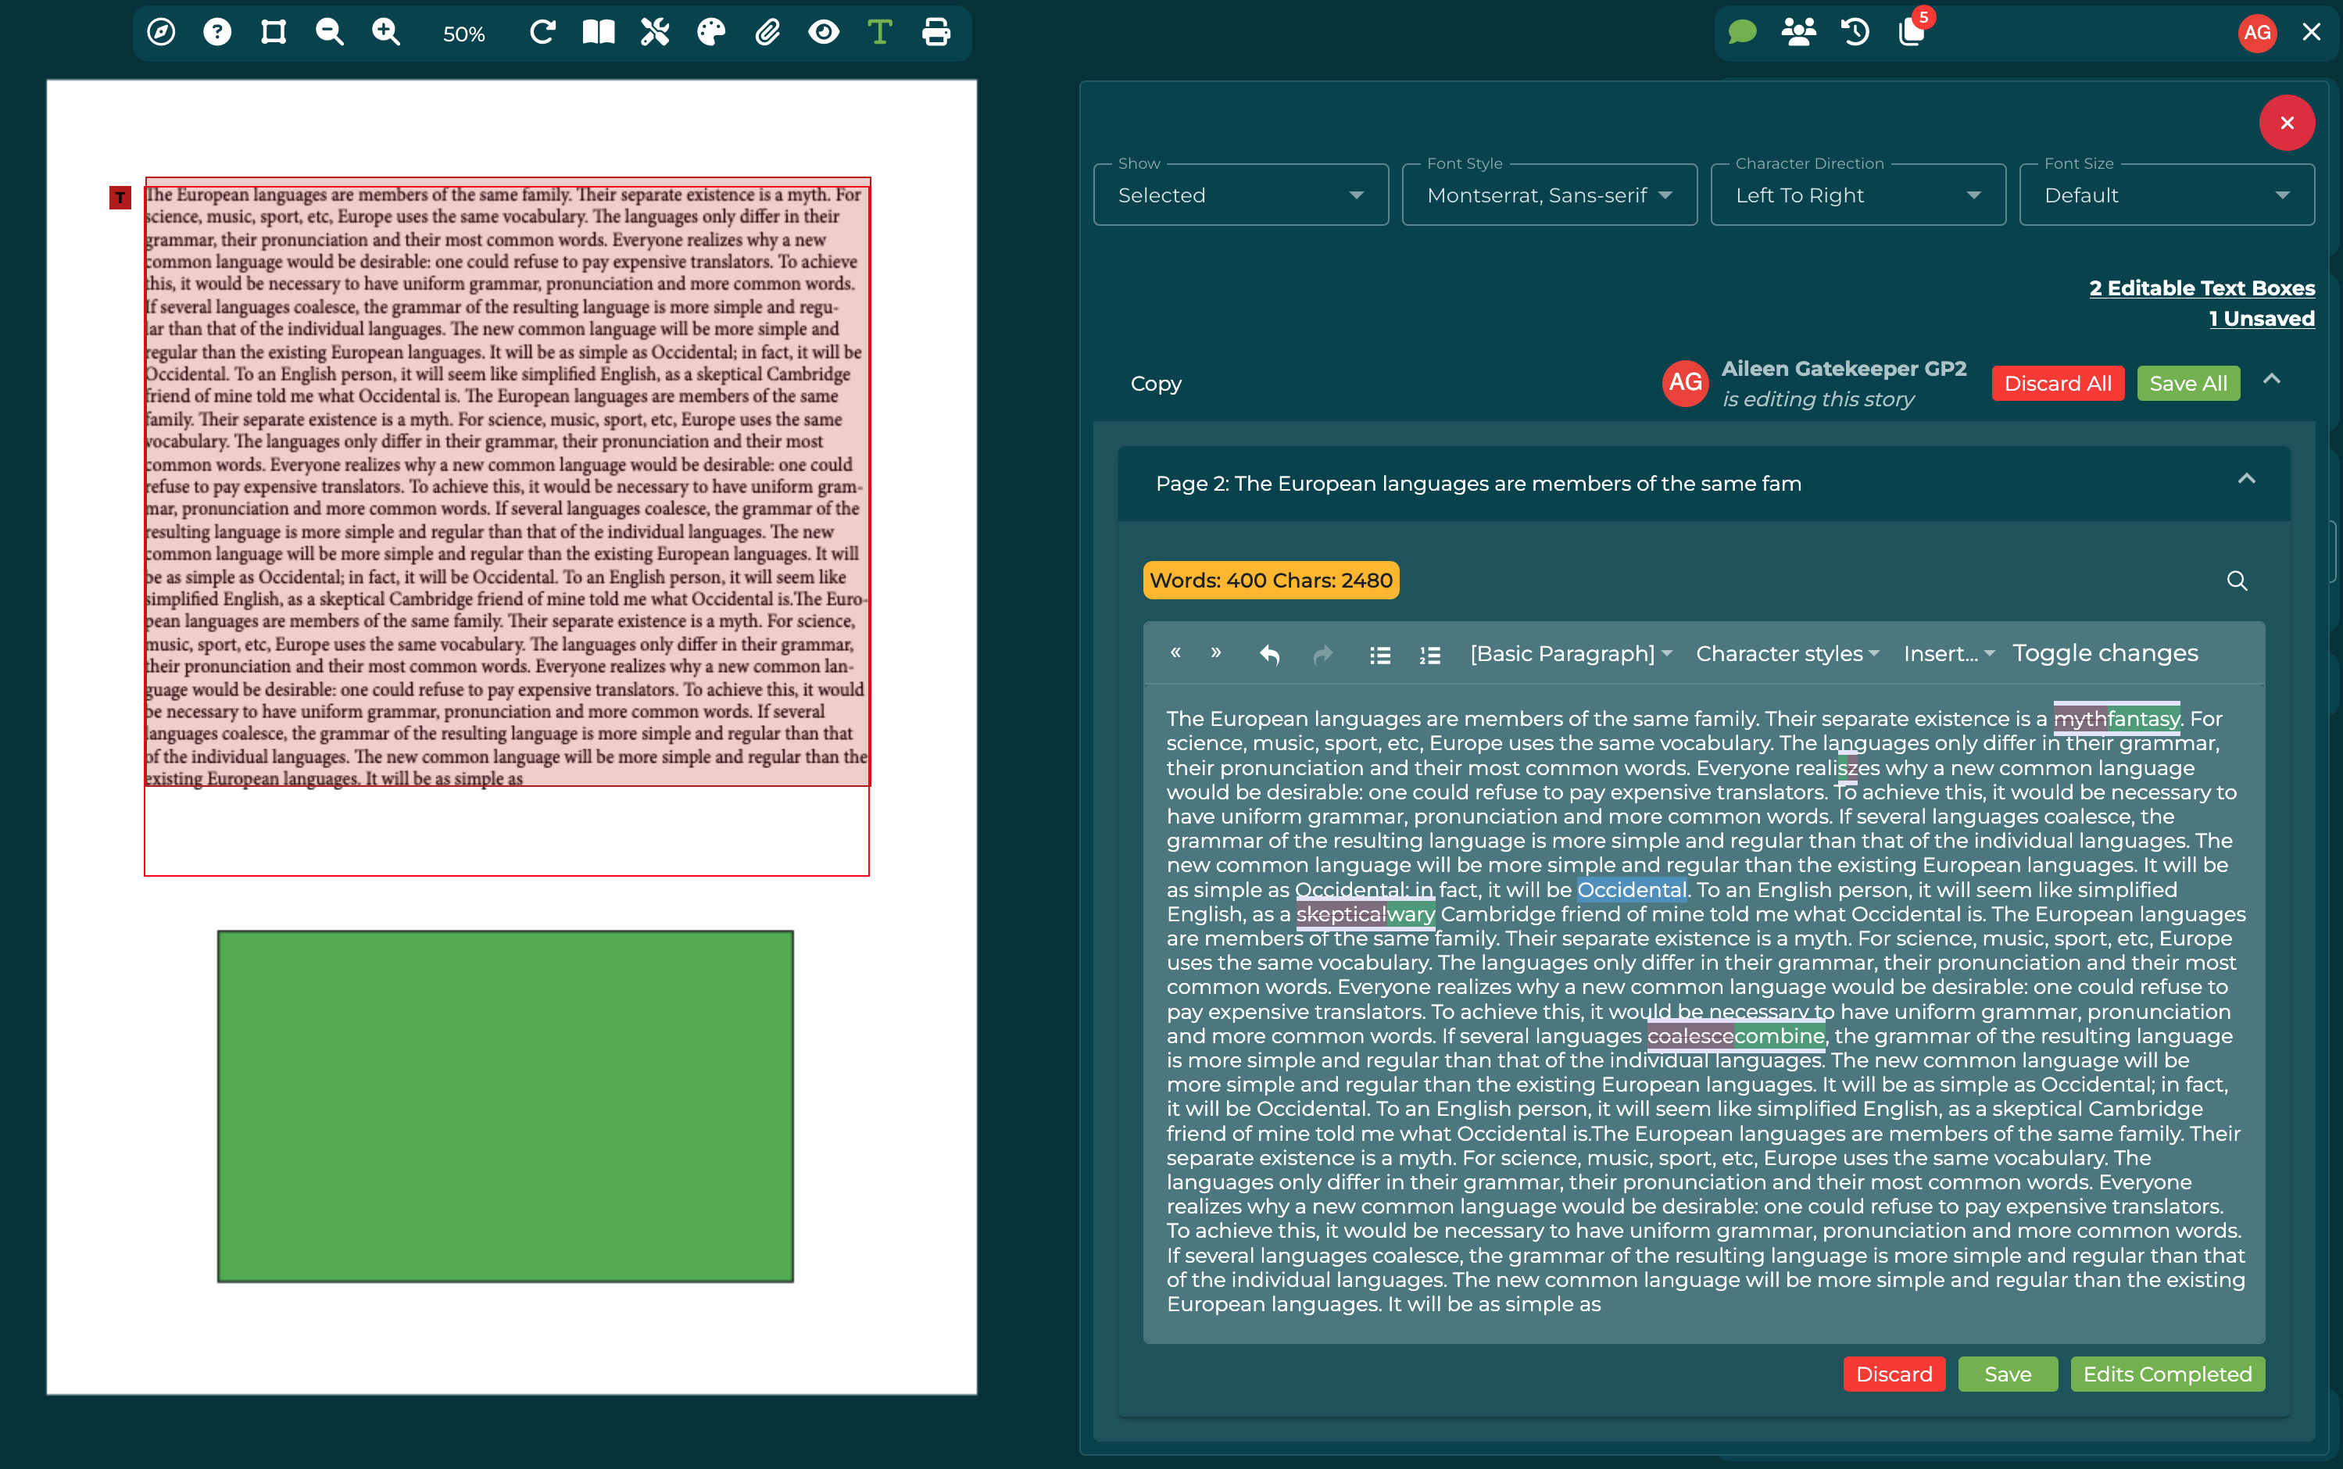Click the zoom in magnifier icon
The height and width of the screenshot is (1469, 2343).
[386, 33]
